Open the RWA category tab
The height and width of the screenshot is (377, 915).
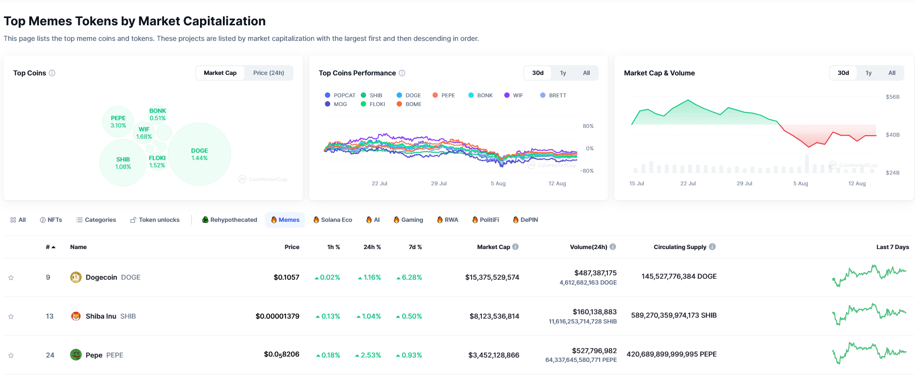[x=448, y=220]
